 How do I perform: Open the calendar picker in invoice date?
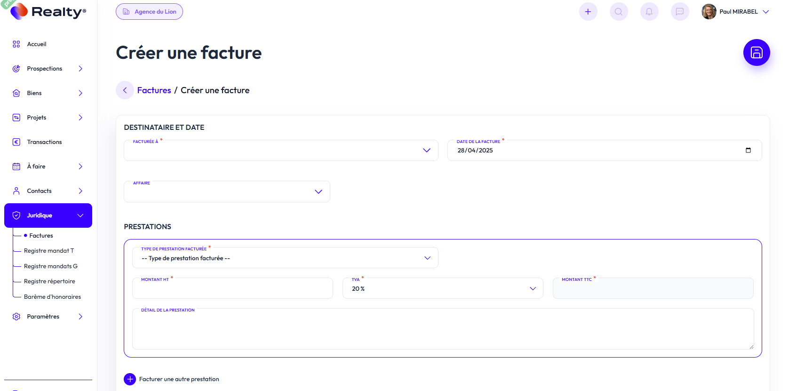tap(748, 151)
